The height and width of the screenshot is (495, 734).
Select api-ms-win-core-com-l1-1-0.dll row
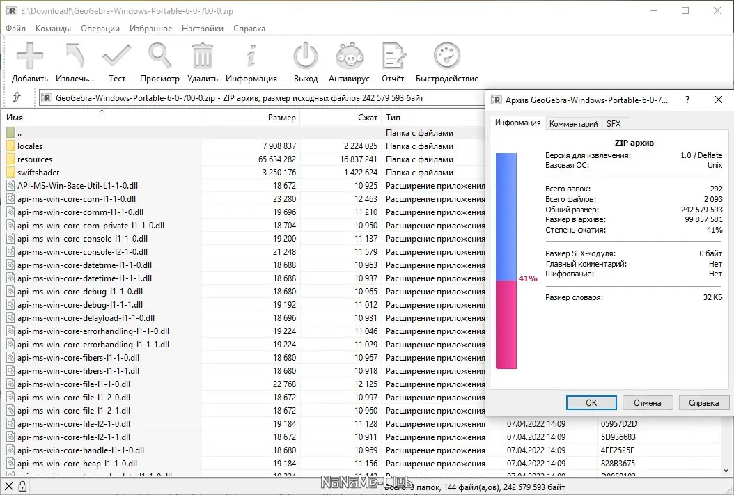(244, 199)
